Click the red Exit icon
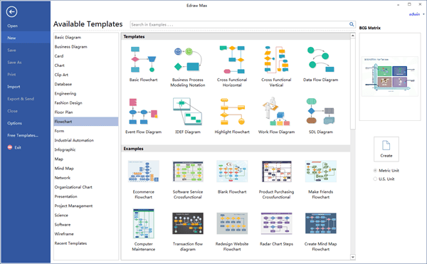 tap(10, 147)
